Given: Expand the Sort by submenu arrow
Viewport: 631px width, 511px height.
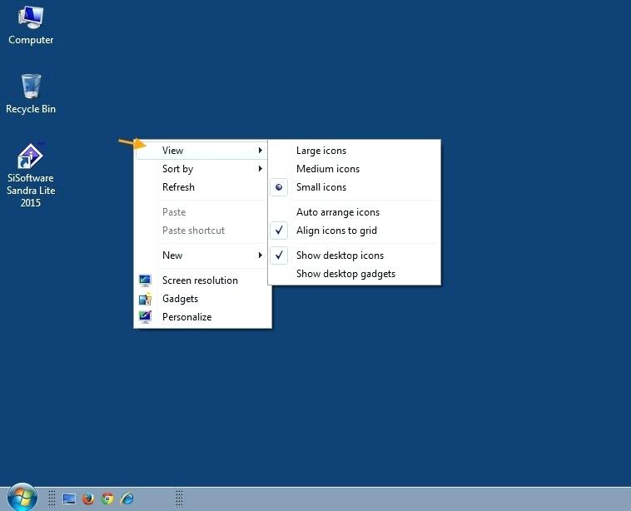Looking at the screenshot, I should pos(261,169).
